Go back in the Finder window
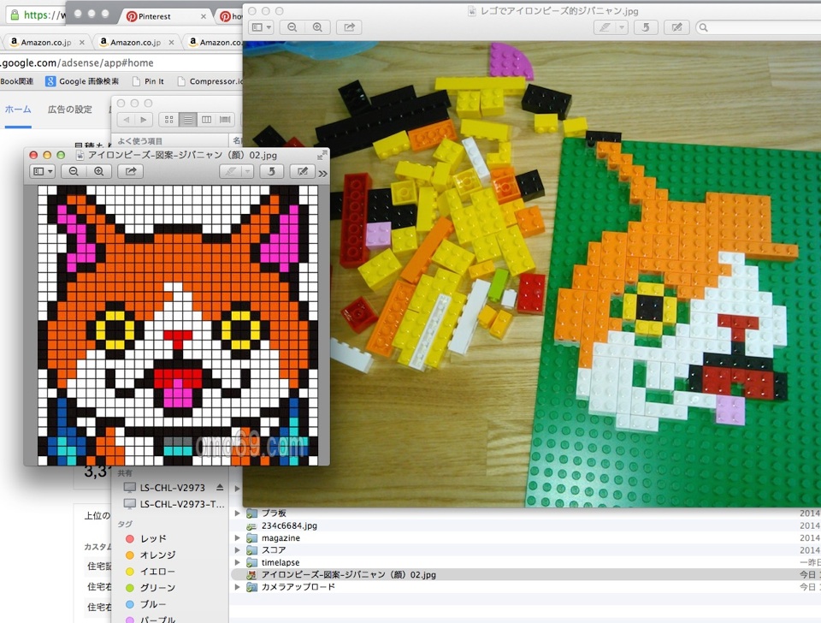Screen dimensions: 821x623 (127, 120)
